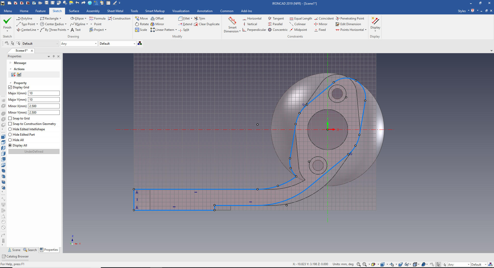494x268 pixels.
Task: Run Clear Duplicate command
Action: (207, 24)
